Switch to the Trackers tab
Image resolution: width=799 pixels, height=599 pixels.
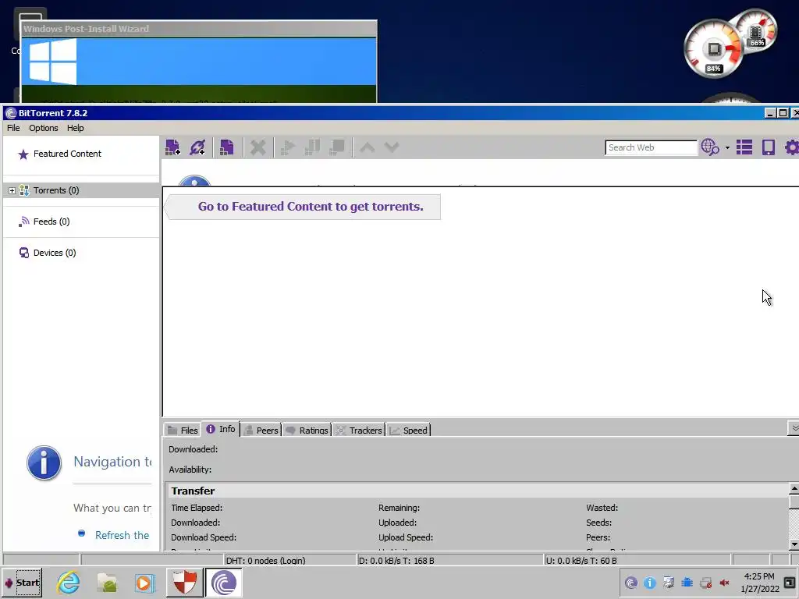(359, 430)
